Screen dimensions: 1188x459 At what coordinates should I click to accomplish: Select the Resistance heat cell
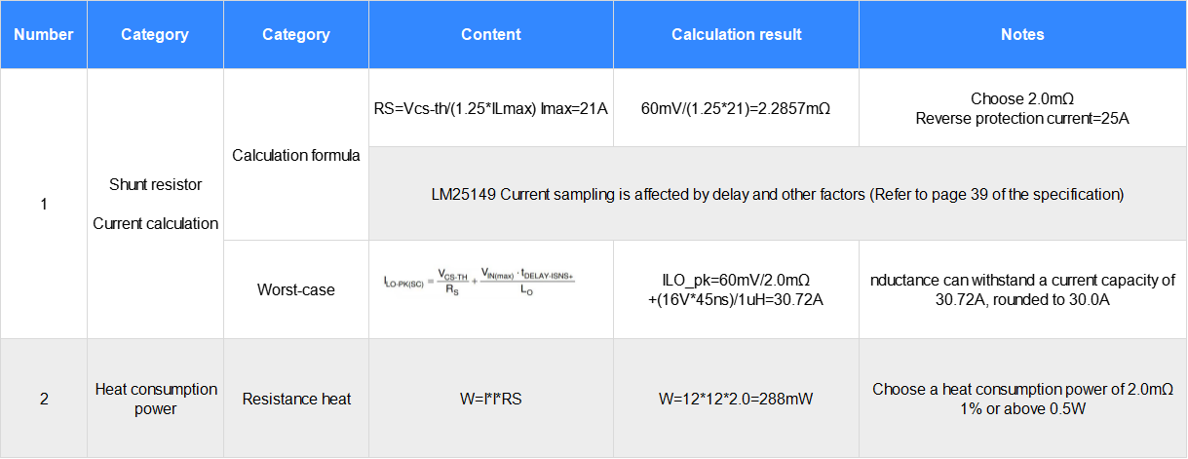tap(296, 399)
